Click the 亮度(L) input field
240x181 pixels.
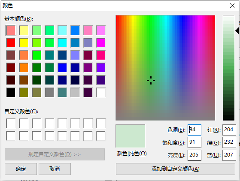[x=194, y=155]
